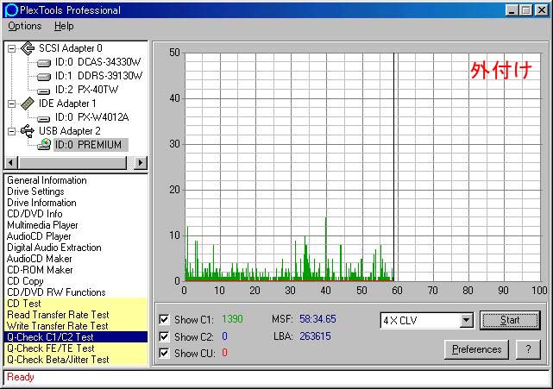Click the C1 count value 1390
Screen dimensions: 553x389
tap(232, 319)
